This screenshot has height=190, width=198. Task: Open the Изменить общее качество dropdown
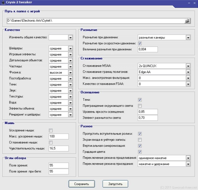click(70, 37)
